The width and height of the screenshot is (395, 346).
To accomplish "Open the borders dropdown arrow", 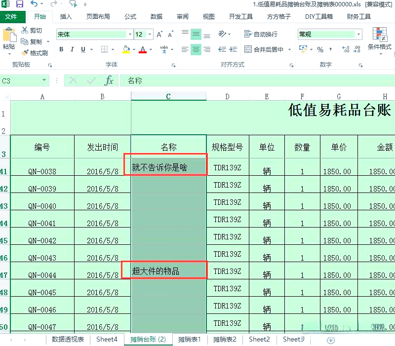I will click(x=113, y=50).
